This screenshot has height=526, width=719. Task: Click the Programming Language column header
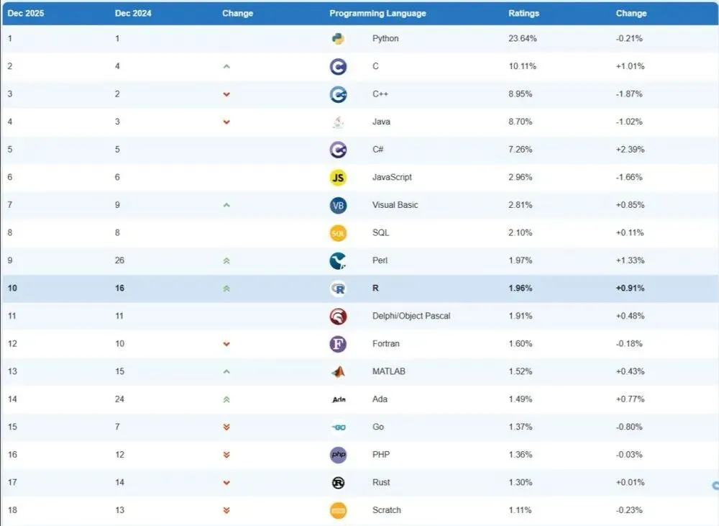pyautogui.click(x=377, y=13)
